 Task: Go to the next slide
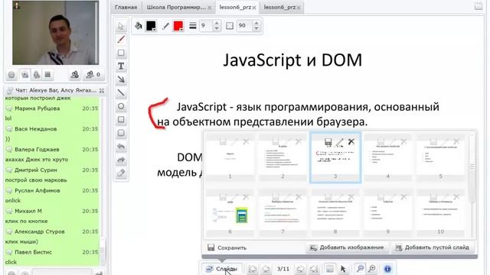pyautogui.click(x=300, y=269)
